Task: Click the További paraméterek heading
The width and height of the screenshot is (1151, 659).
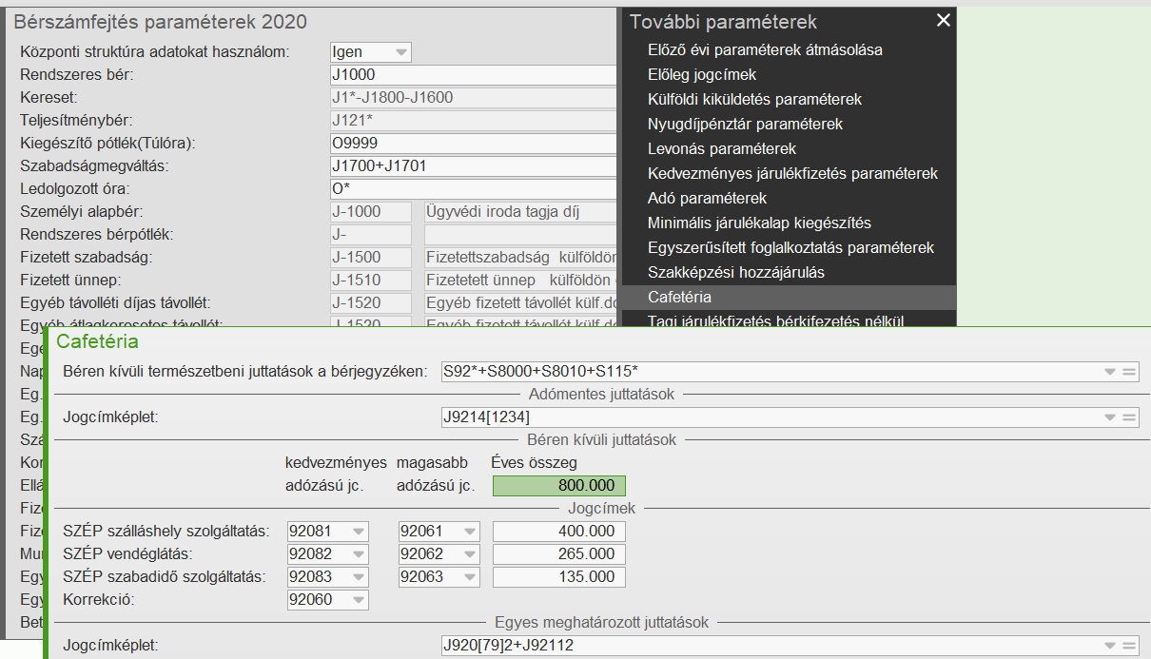Action: tap(723, 21)
